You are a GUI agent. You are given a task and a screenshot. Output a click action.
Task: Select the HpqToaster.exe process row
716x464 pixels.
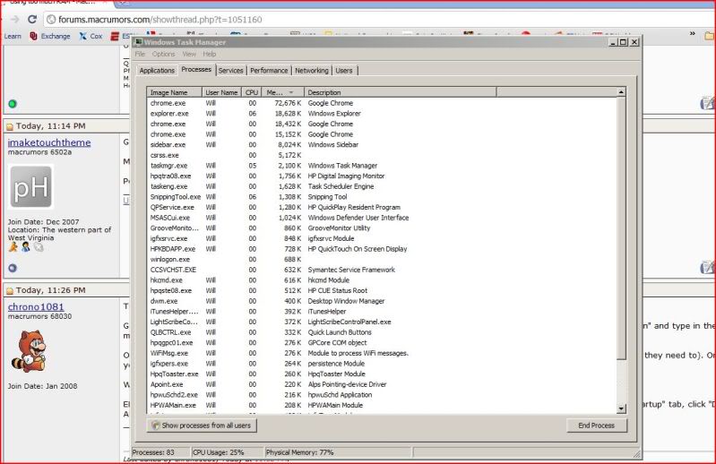coord(382,374)
